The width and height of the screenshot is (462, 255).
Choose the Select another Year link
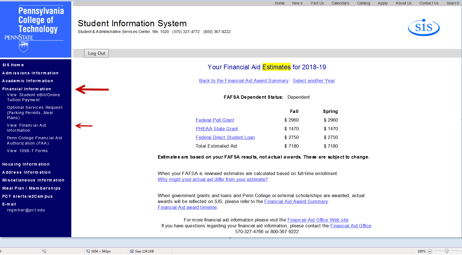point(313,81)
